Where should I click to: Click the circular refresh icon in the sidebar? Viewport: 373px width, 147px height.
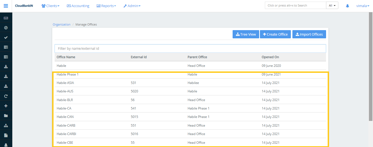6,96
